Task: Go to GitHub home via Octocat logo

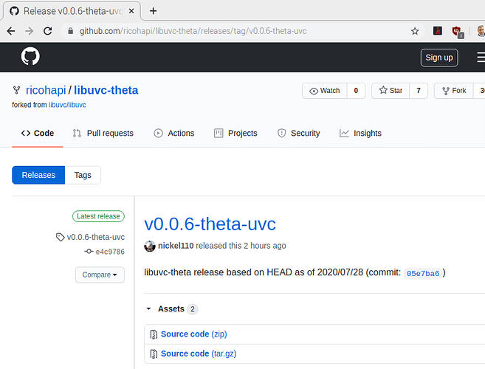Action: click(x=30, y=56)
